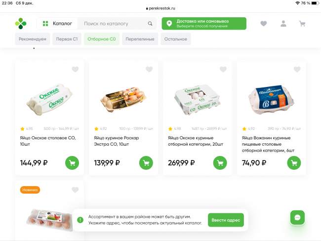The image size is (321, 241).
Task: Open the Рекомендуем category chip
Action: (32, 39)
